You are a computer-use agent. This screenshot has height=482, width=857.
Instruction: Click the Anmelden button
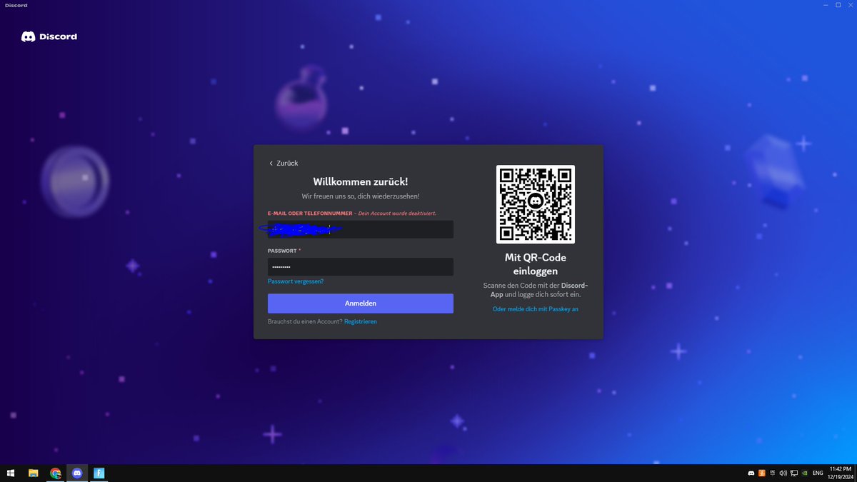361,303
